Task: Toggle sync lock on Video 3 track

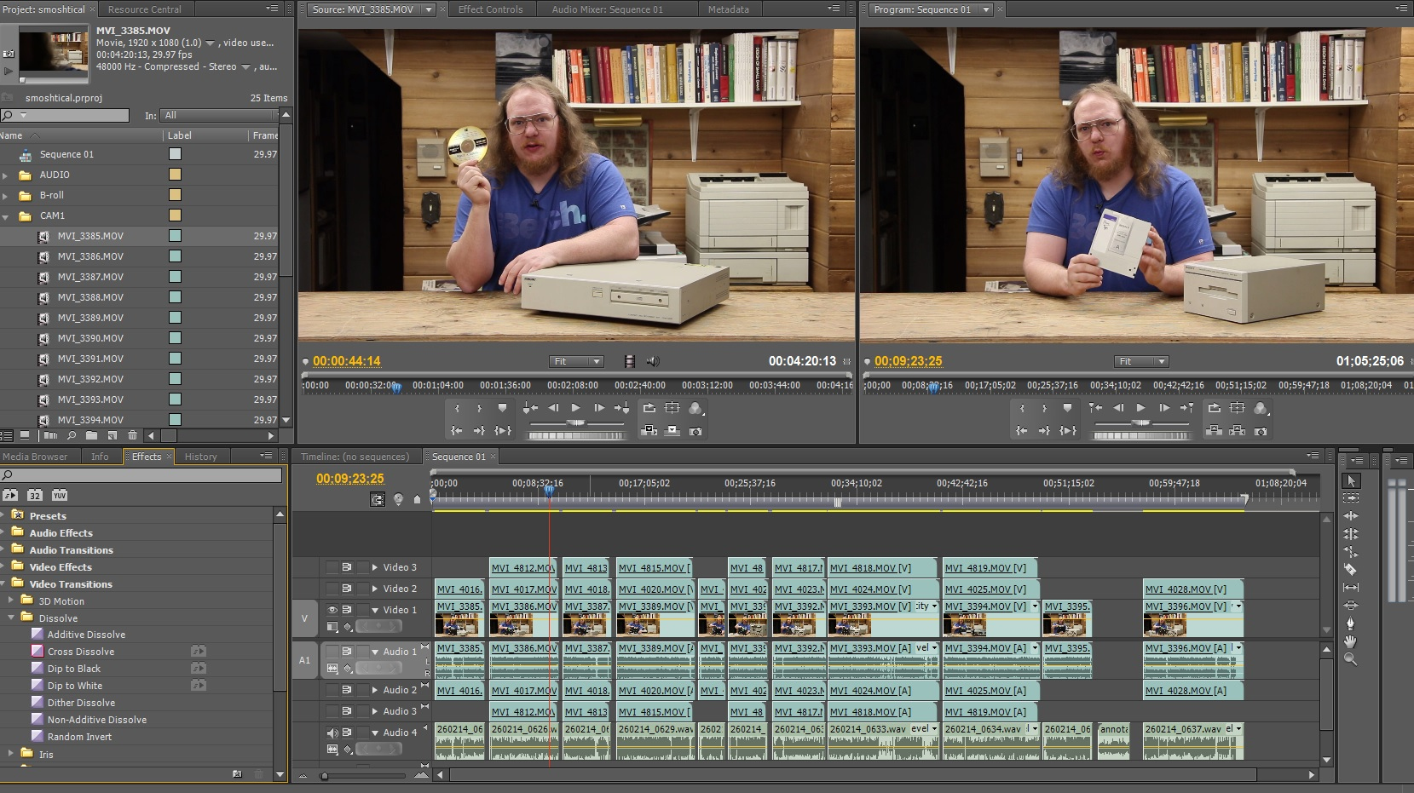Action: click(x=347, y=567)
